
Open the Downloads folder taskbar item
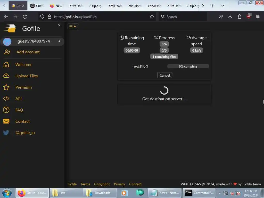click(100, 193)
